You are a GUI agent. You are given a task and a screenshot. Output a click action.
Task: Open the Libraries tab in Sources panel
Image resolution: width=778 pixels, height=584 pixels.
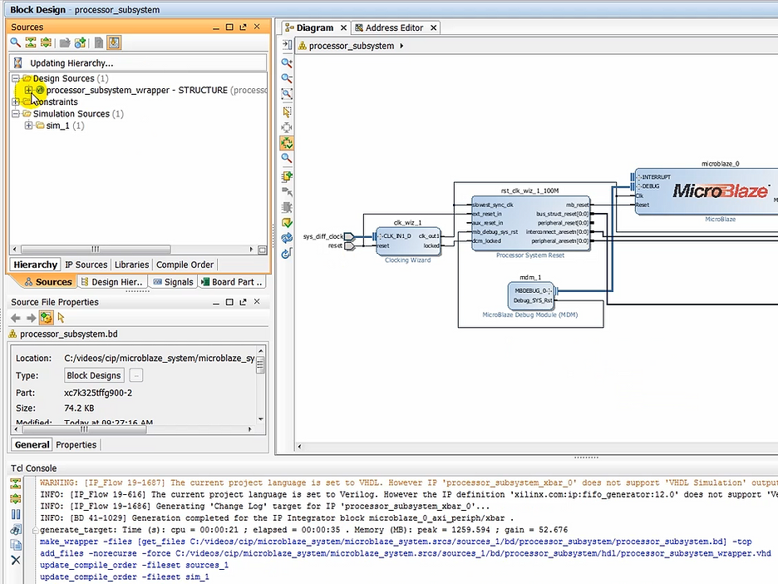[130, 264]
